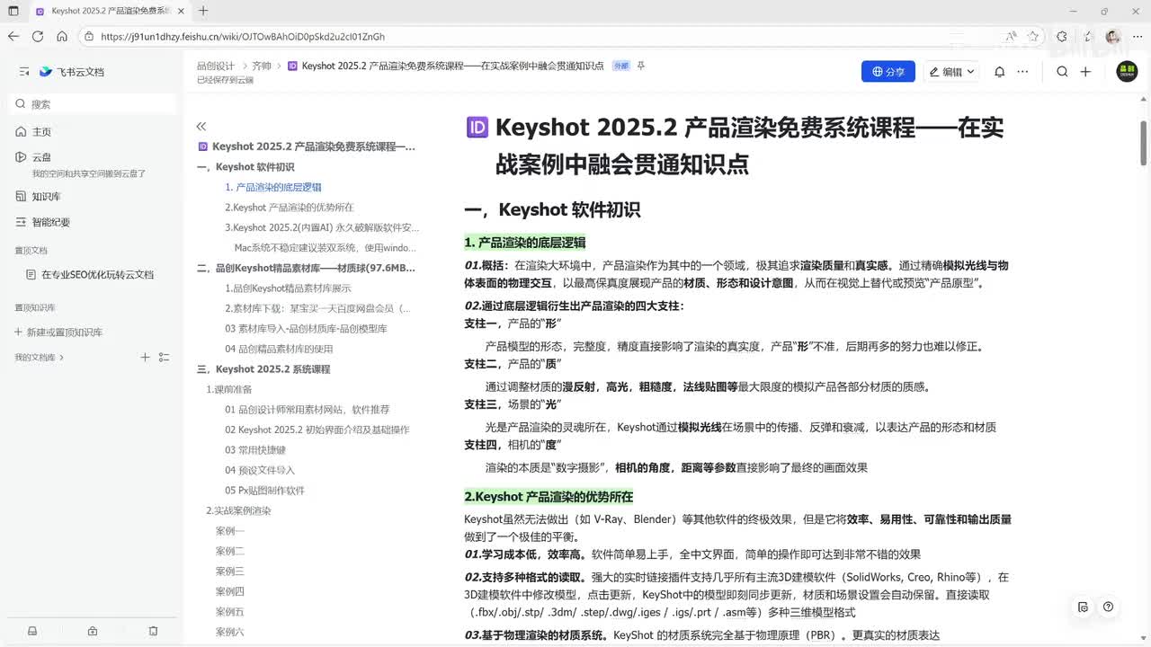The image size is (1151, 647).
Task: Click the feishu.cn URL address bar
Action: click(x=540, y=37)
